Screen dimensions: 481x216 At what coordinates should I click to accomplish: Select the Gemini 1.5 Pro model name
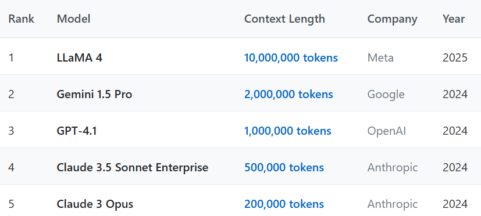coord(94,95)
